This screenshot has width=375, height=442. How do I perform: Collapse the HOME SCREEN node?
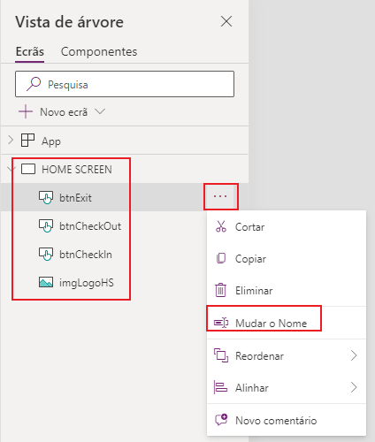point(11,169)
